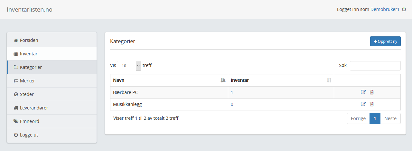Choose Logge ut in the sidebar
Viewport: 412px width, 151px height.
[x=52, y=135]
